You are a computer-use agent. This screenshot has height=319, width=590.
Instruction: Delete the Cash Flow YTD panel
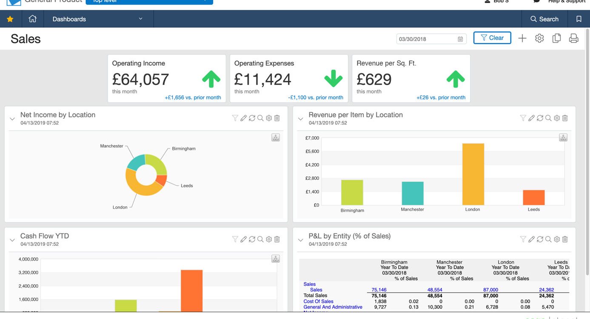tap(277, 239)
